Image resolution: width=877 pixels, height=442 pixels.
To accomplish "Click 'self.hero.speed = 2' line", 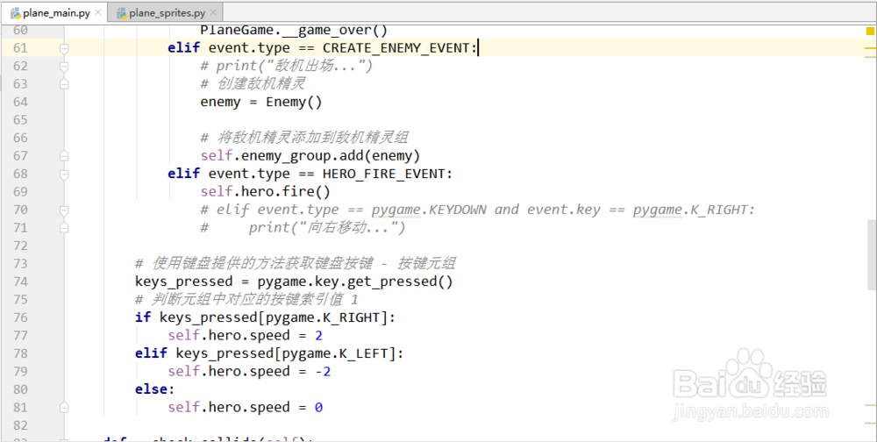I will click(245, 336).
